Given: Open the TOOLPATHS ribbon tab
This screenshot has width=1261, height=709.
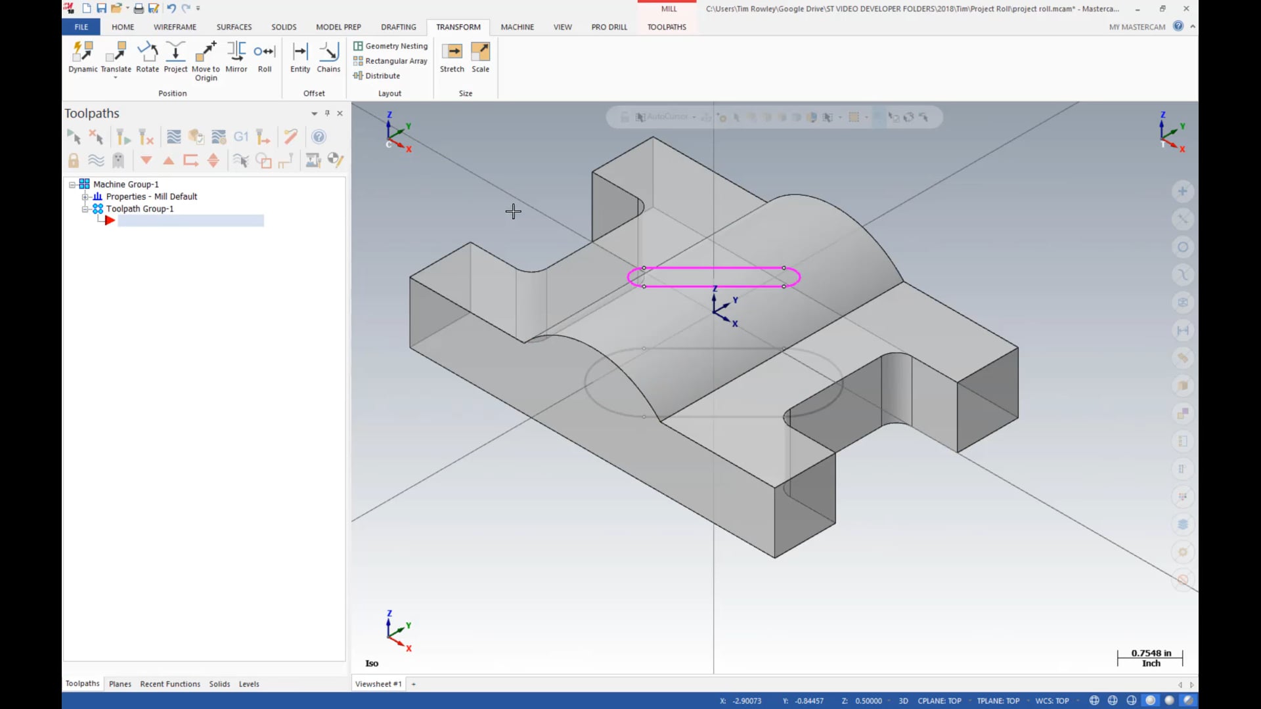Looking at the screenshot, I should (x=666, y=27).
